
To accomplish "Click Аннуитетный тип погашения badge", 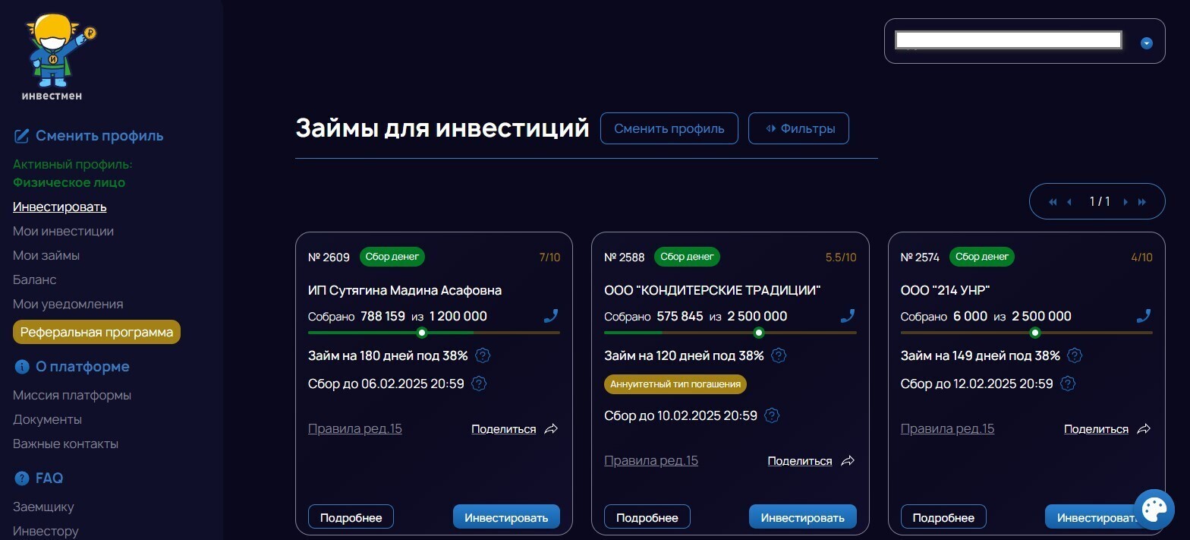I will [x=675, y=384].
